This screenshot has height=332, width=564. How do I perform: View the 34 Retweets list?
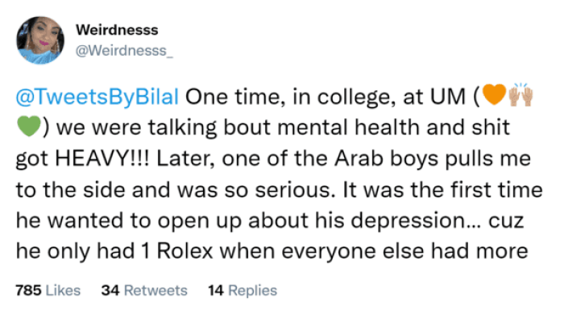tap(144, 290)
